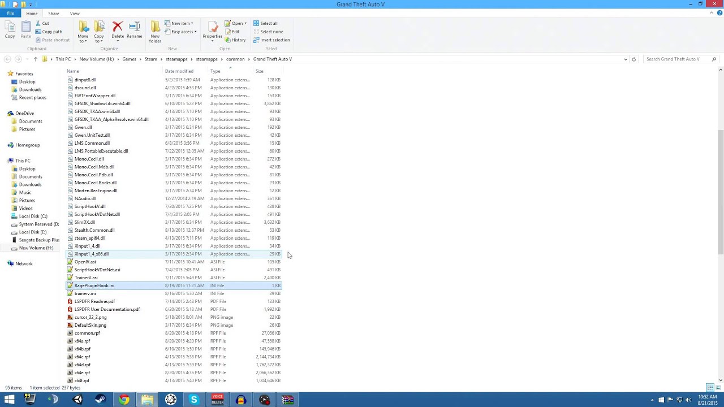Open the New item dropdown
This screenshot has height=407, width=724.
(180, 23)
